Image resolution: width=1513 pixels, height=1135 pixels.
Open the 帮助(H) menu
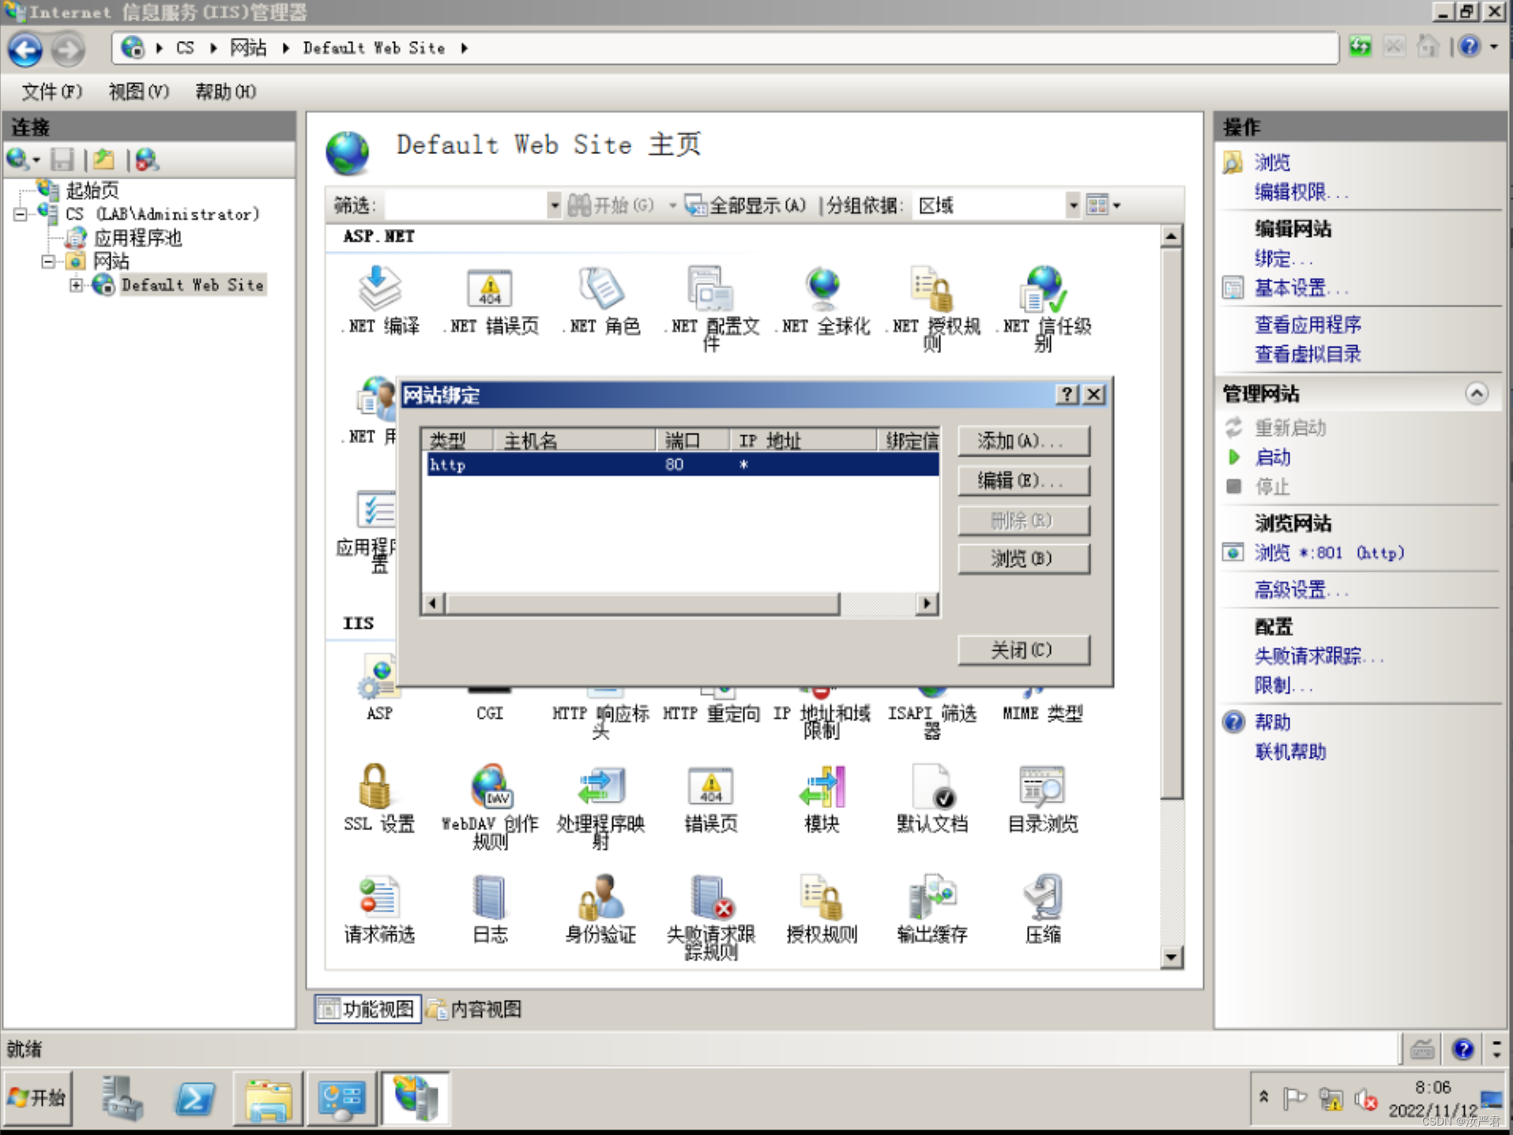pyautogui.click(x=225, y=92)
